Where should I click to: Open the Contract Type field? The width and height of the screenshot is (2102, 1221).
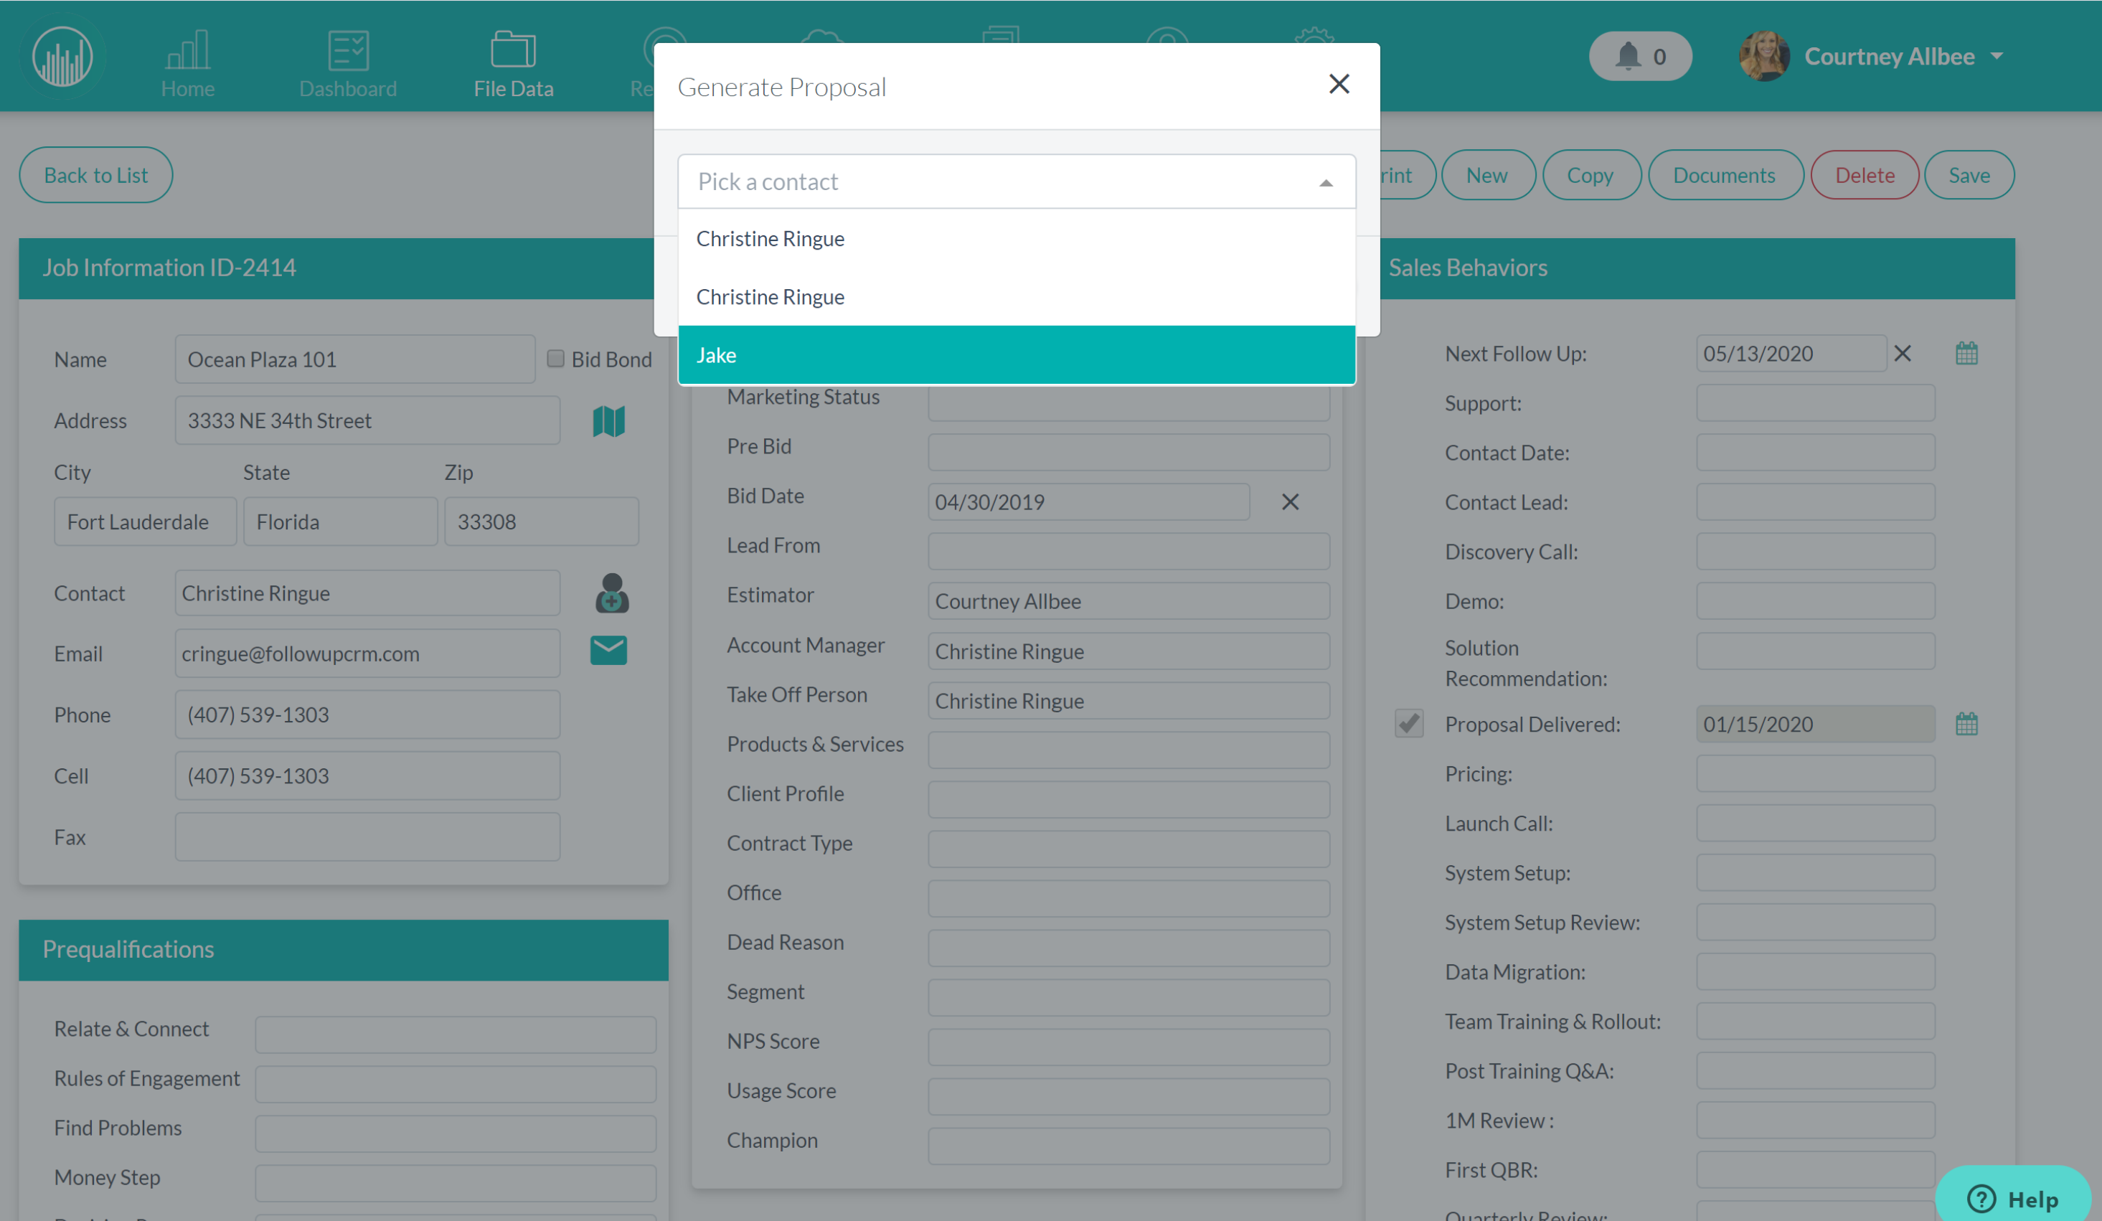point(1128,849)
